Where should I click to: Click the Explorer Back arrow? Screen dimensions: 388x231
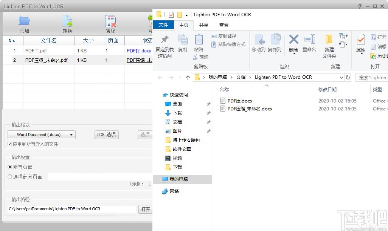160,78
